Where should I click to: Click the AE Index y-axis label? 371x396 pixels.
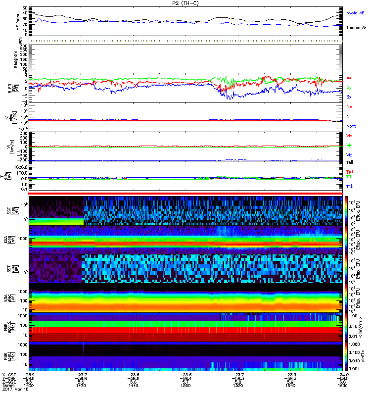pyautogui.click(x=18, y=22)
